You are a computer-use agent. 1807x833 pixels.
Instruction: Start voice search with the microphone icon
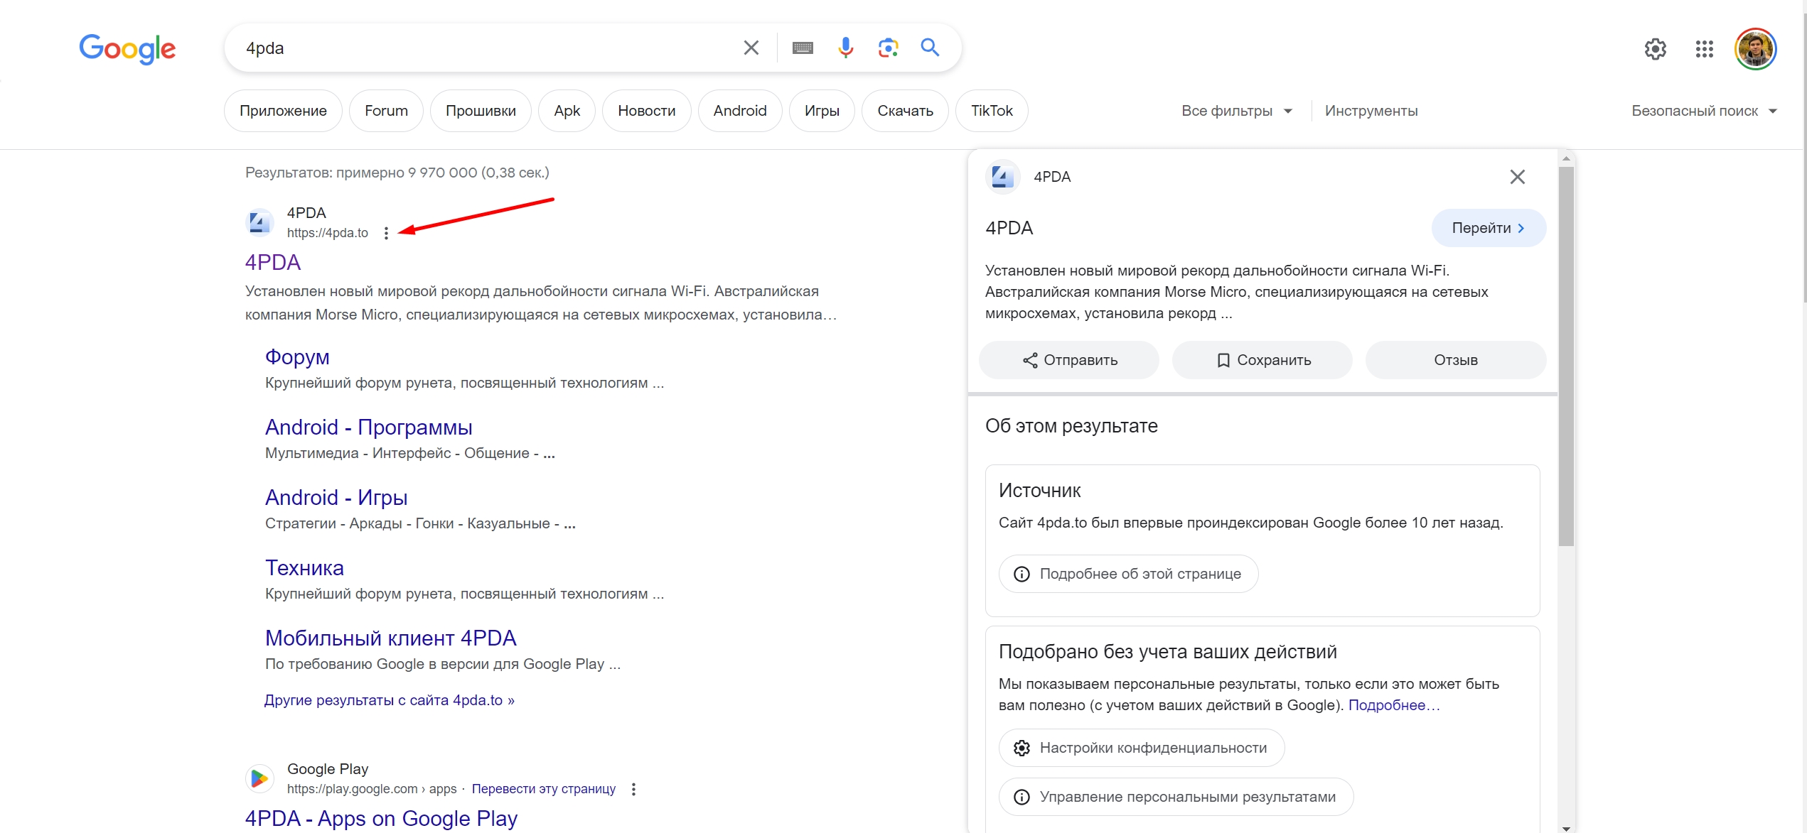coord(845,48)
